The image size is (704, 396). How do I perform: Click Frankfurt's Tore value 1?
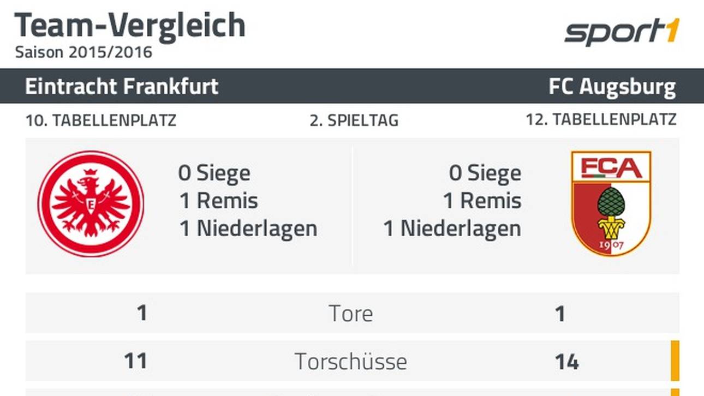(142, 314)
